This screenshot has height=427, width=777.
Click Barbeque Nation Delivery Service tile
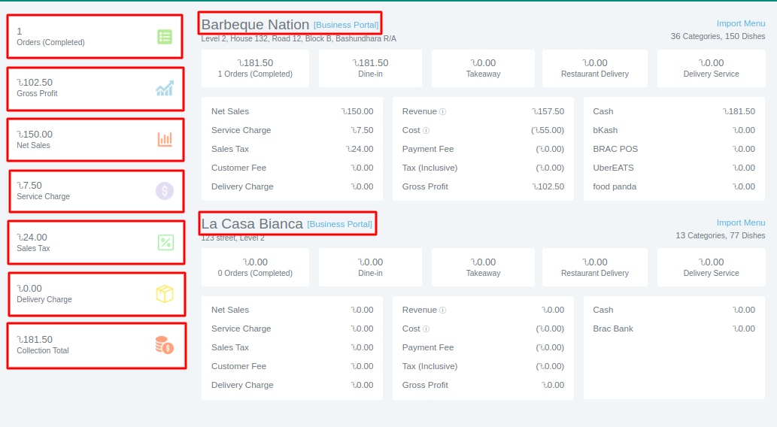click(x=711, y=68)
